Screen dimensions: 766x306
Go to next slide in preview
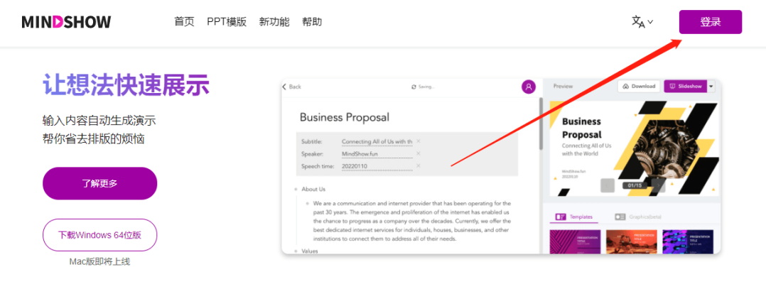659,185
